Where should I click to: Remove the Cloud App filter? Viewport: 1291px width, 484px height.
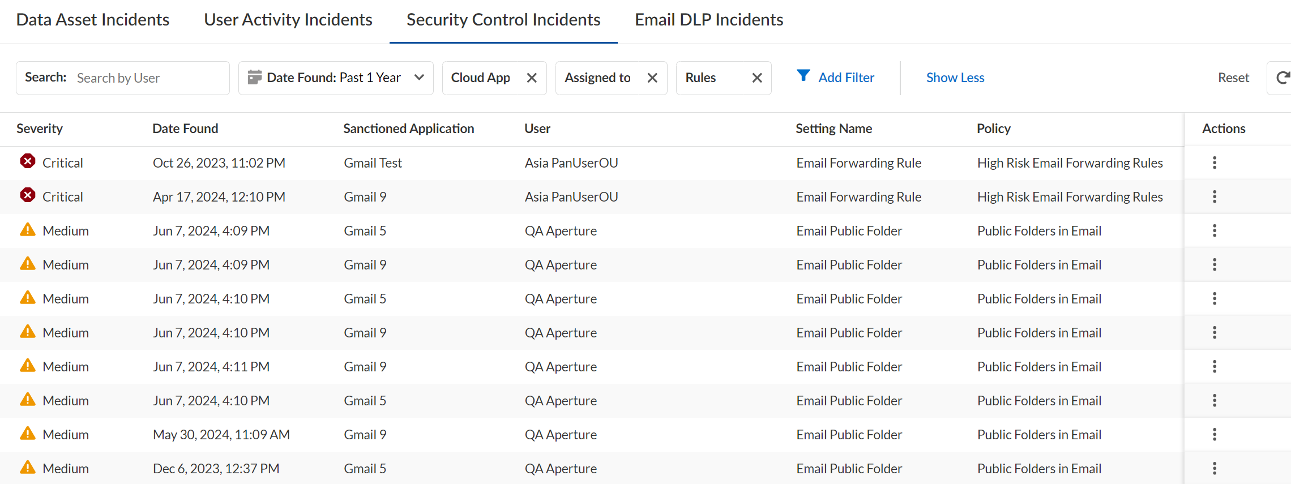point(532,78)
